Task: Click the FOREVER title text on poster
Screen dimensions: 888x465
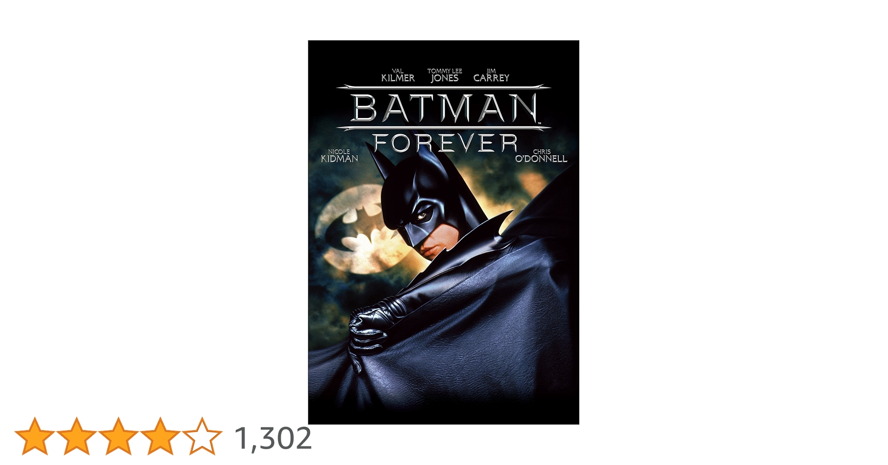Action: pyautogui.click(x=445, y=143)
